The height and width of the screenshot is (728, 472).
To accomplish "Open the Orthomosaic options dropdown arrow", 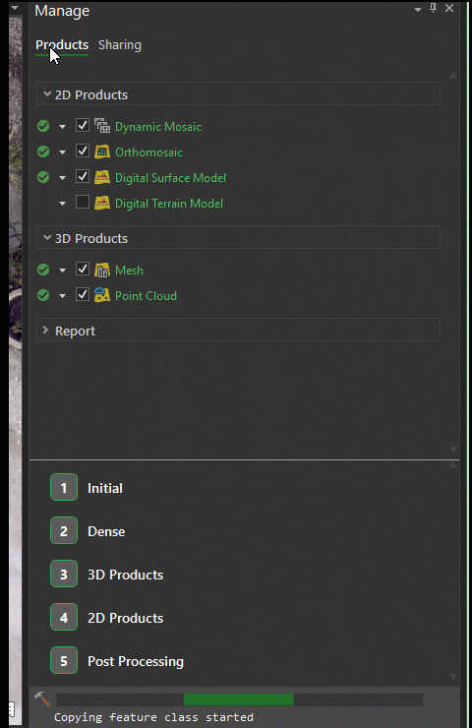I will point(62,152).
